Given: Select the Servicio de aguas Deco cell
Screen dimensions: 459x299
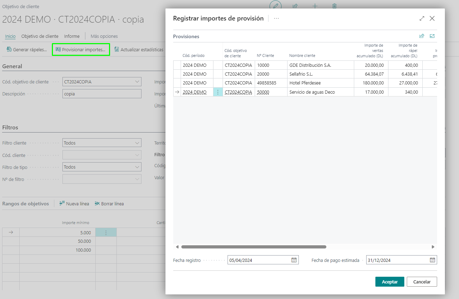Looking at the screenshot, I should [x=321, y=92].
